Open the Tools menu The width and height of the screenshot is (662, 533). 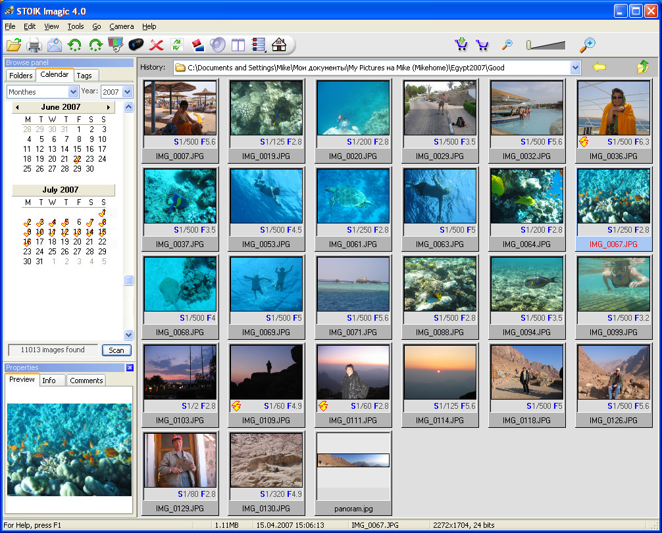[76, 26]
